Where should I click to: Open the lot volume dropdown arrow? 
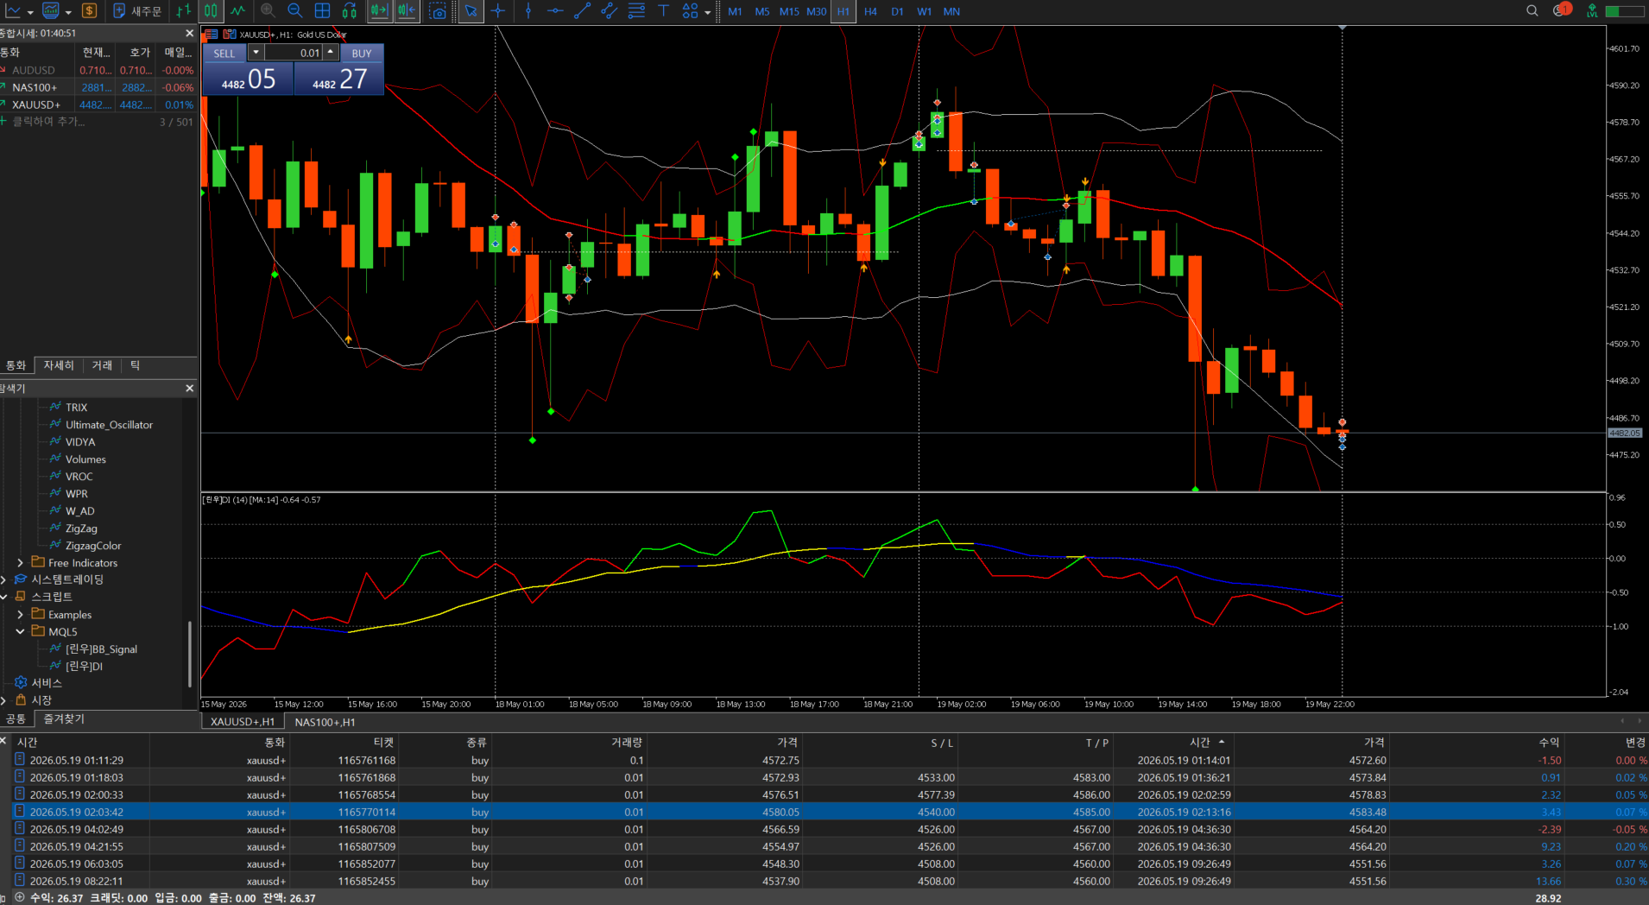256,53
